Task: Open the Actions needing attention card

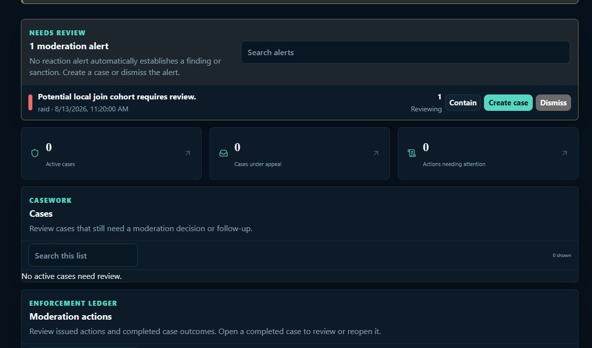Action: tap(488, 153)
